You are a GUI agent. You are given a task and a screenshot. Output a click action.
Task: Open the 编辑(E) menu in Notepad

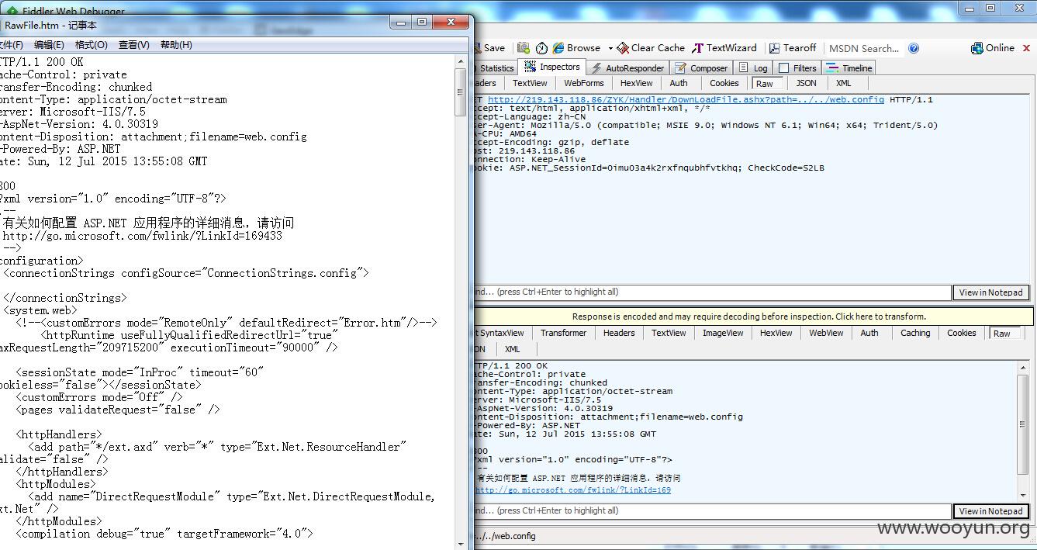49,45
